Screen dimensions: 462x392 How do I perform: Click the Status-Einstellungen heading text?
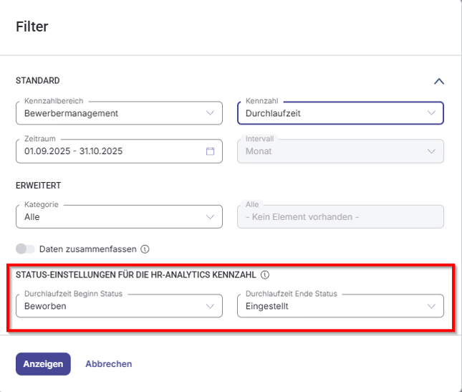[x=136, y=274]
